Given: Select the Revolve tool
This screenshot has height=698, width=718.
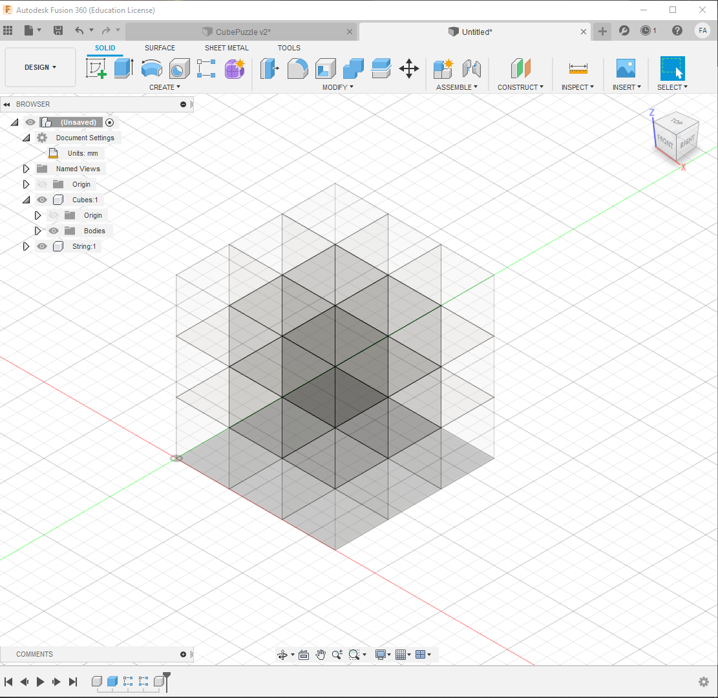Looking at the screenshot, I should click(x=151, y=69).
